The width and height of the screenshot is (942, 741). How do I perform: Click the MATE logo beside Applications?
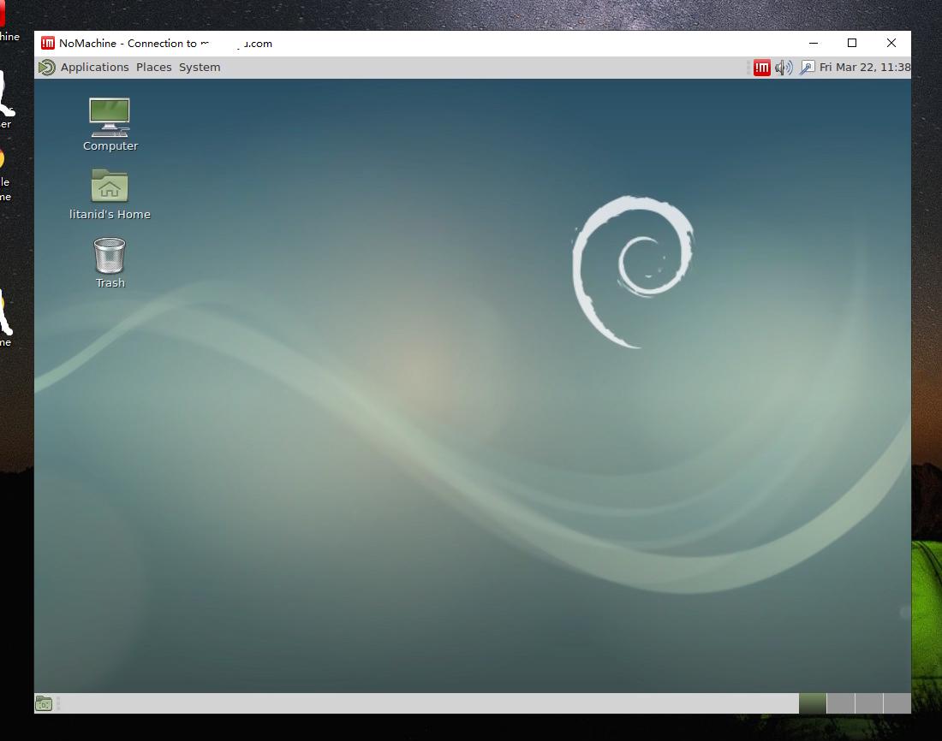click(47, 68)
